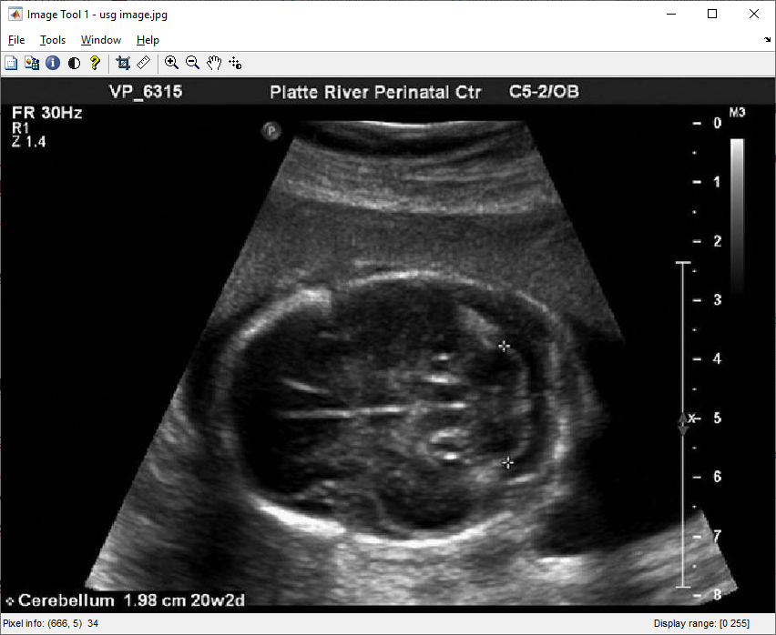Click the upper cerebellum caliper marker
The height and width of the screenshot is (635, 776).
[504, 346]
